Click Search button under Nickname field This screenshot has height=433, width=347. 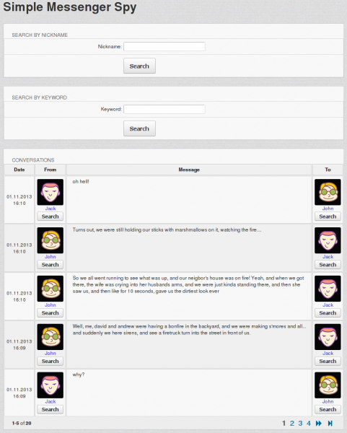point(139,66)
